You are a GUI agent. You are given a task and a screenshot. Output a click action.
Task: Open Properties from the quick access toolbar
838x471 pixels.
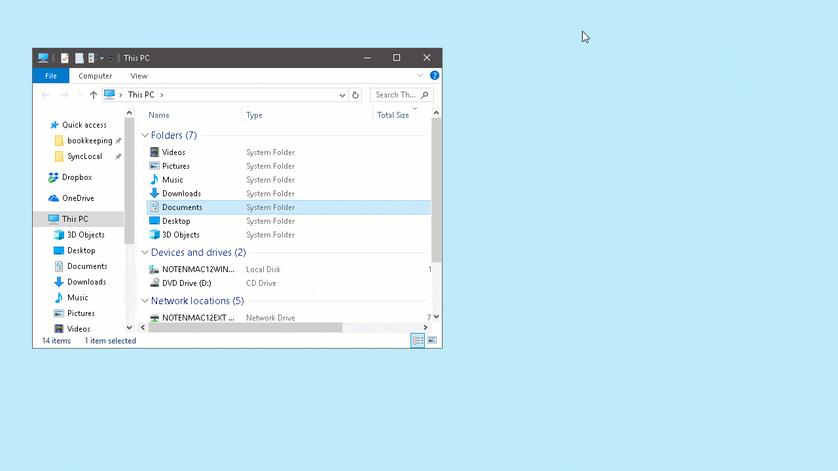[x=65, y=58]
